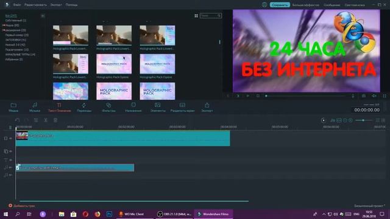Mute the first audio track
This screenshot has width=390, height=219.
coord(11,168)
